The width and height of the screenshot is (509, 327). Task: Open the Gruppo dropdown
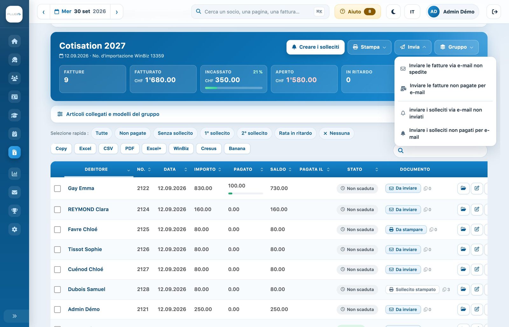457,47
